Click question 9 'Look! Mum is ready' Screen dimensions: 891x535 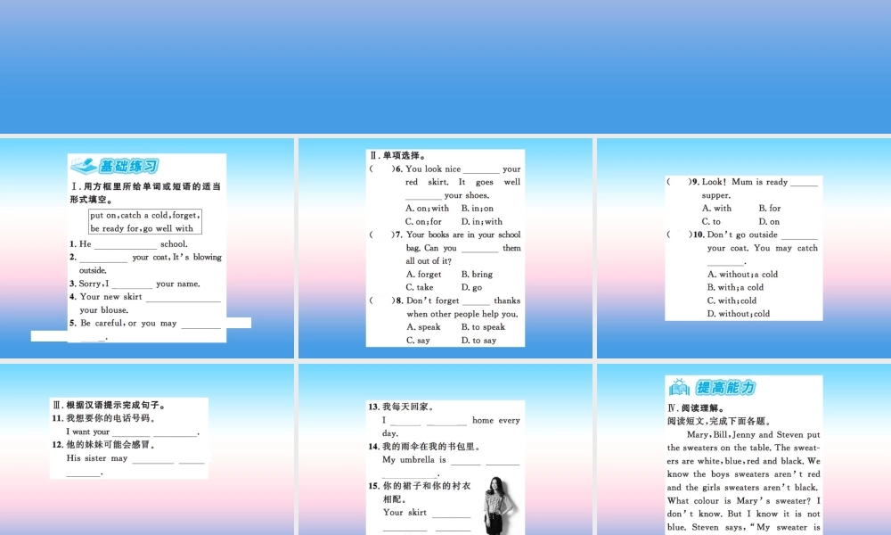pos(742,188)
